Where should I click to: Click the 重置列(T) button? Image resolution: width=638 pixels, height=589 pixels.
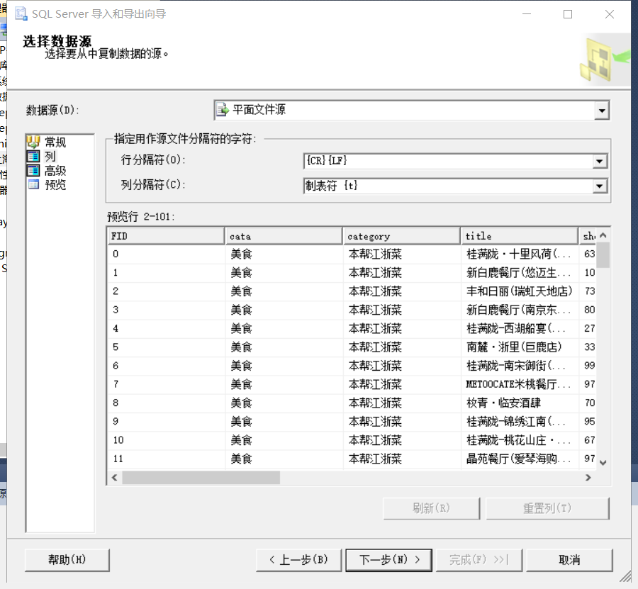547,508
